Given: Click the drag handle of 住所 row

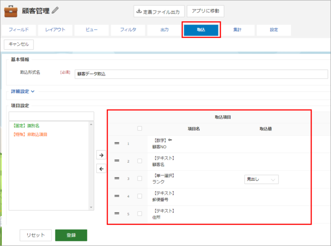Looking at the screenshot, I should tap(117, 213).
